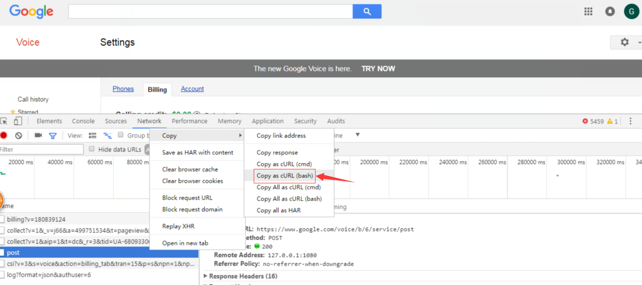This screenshot has height=285, width=642.
Task: Choose Block request domain
Action: click(x=192, y=209)
